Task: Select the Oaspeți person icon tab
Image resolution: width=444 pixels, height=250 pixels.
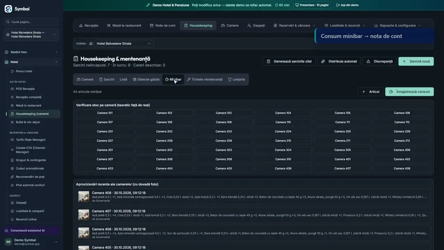Action: point(249,26)
